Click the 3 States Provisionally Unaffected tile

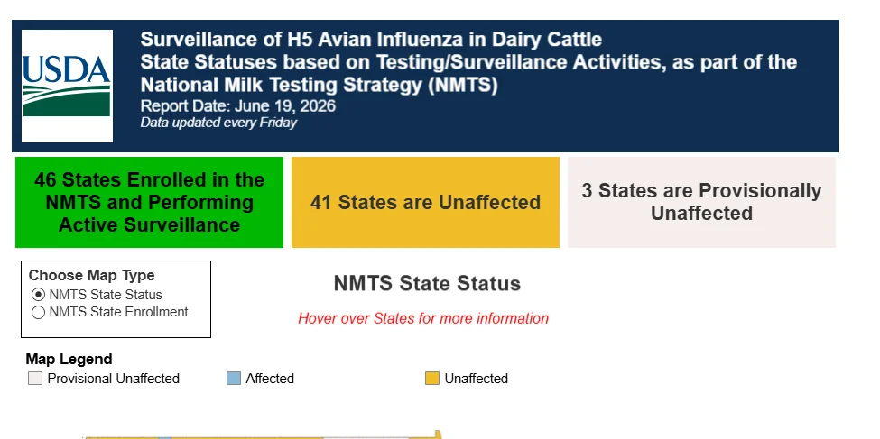701,202
